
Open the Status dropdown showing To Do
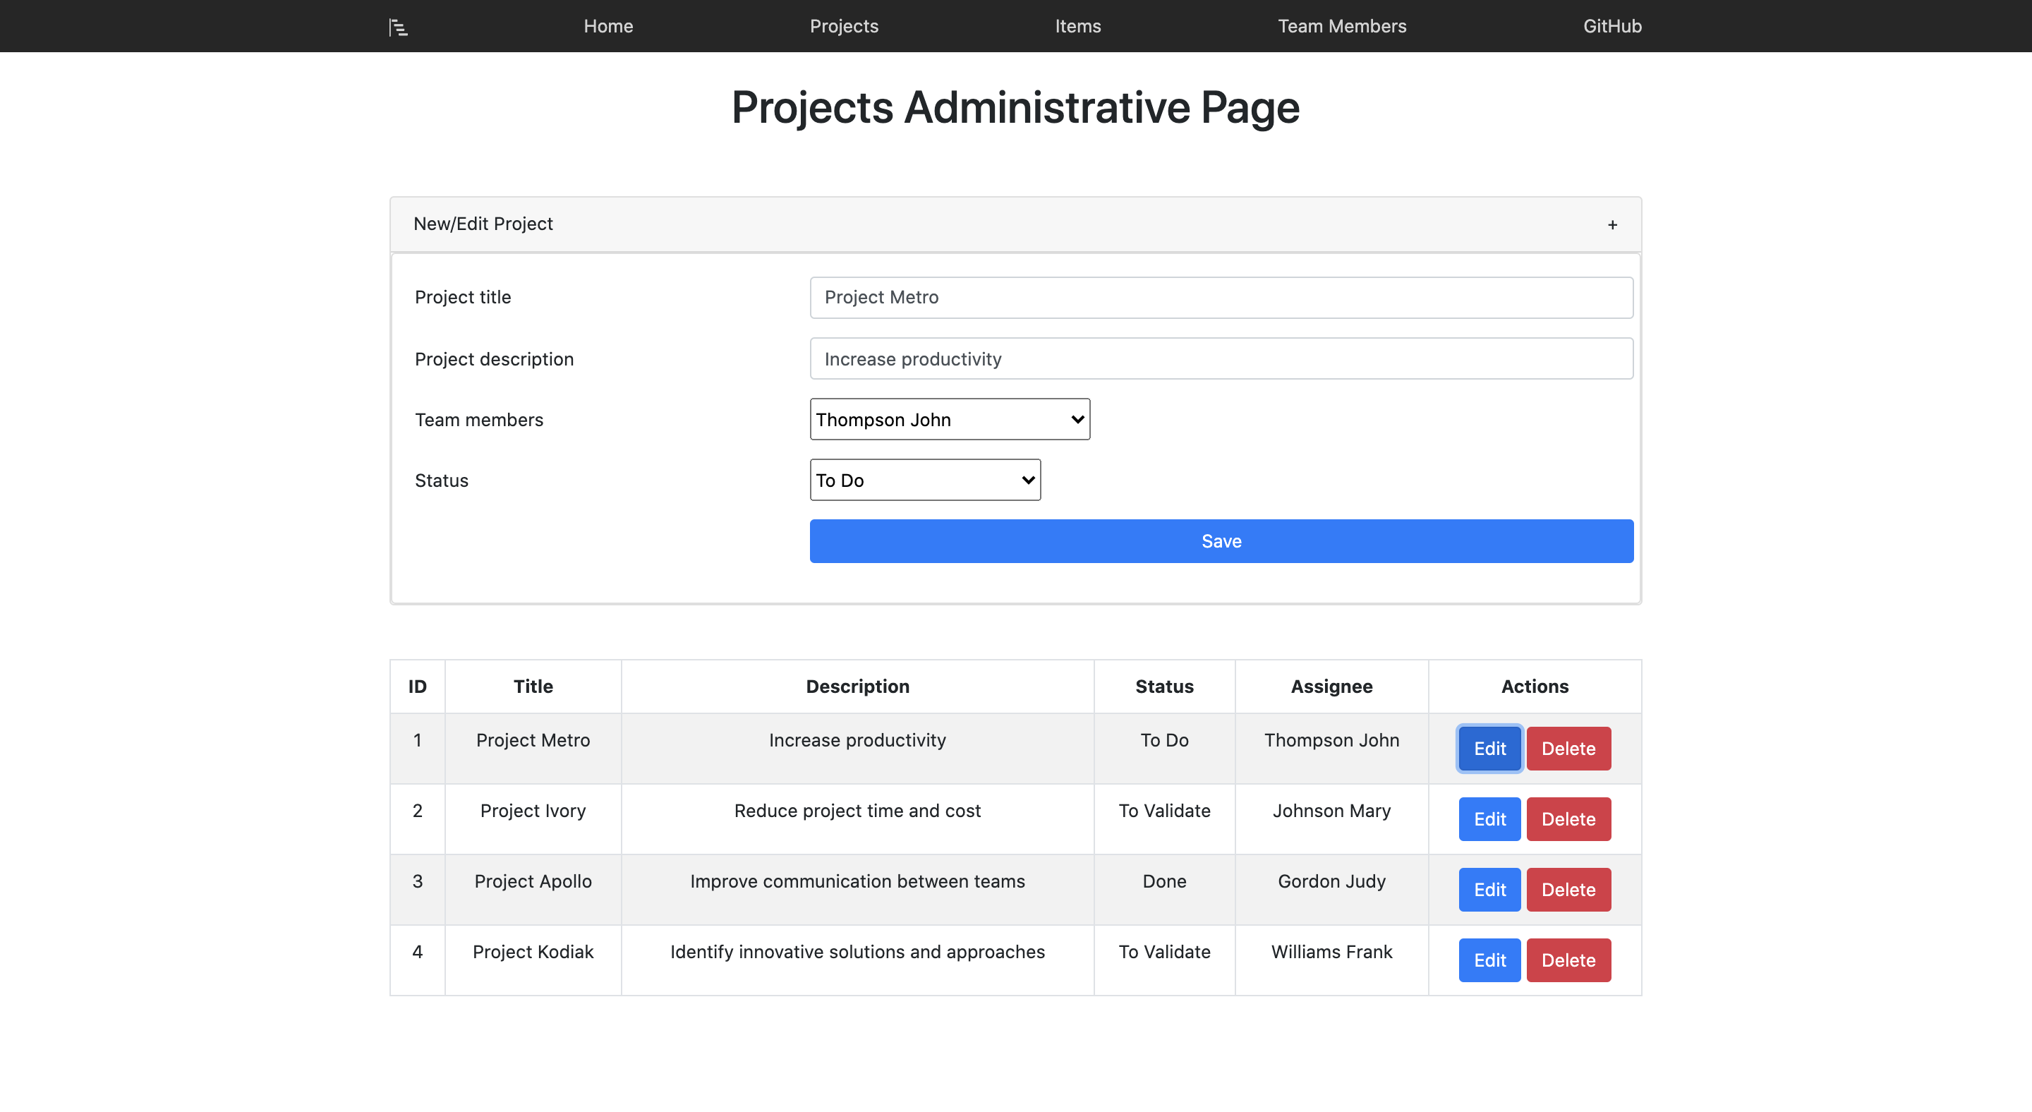click(x=924, y=480)
